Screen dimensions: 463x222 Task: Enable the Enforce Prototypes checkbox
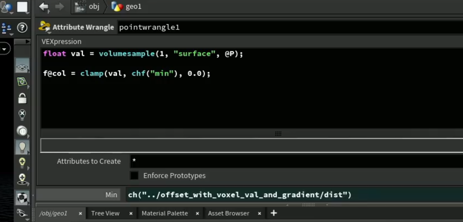pos(134,175)
